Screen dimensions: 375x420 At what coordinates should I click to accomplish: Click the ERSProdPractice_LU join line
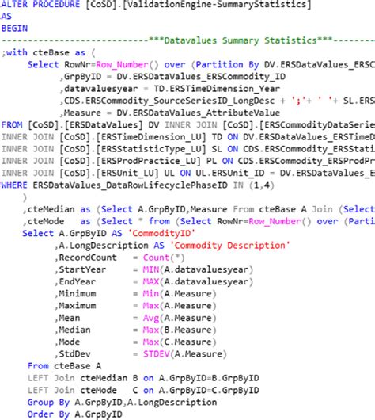click(188, 161)
